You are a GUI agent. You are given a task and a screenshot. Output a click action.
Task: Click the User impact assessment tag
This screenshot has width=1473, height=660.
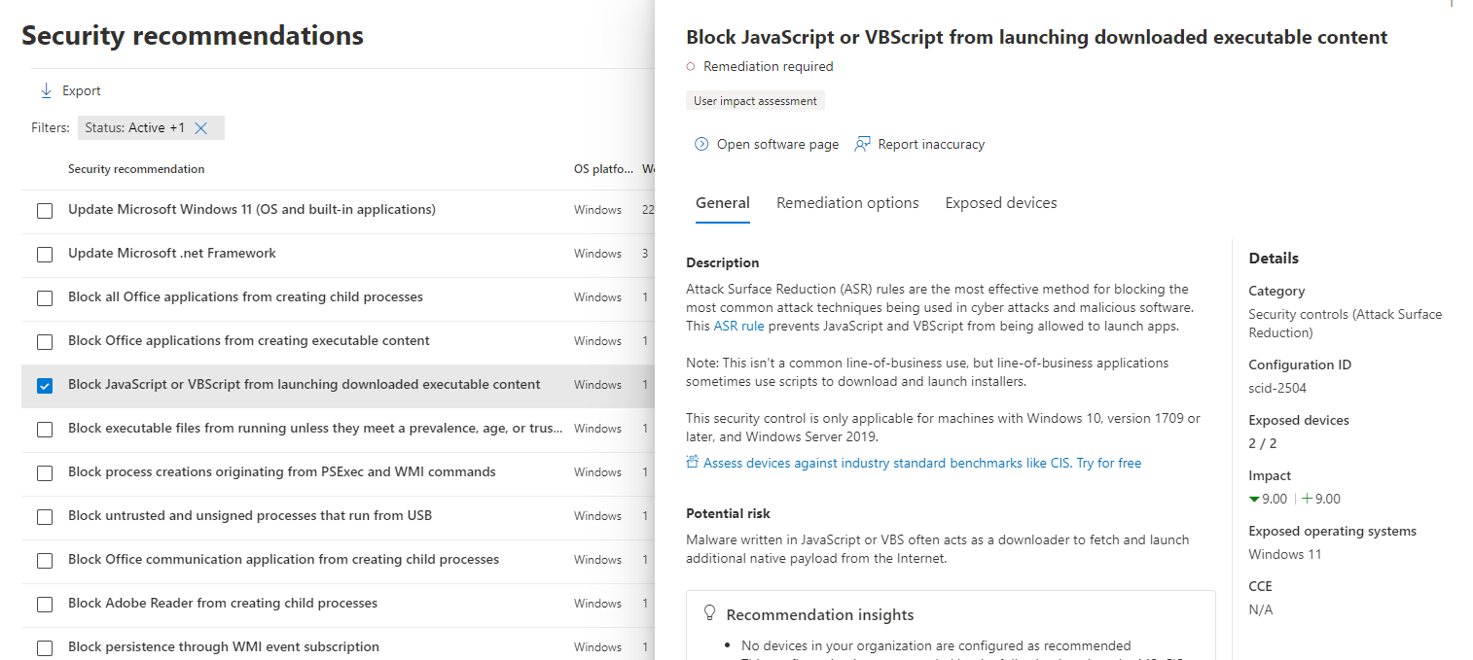tap(755, 101)
